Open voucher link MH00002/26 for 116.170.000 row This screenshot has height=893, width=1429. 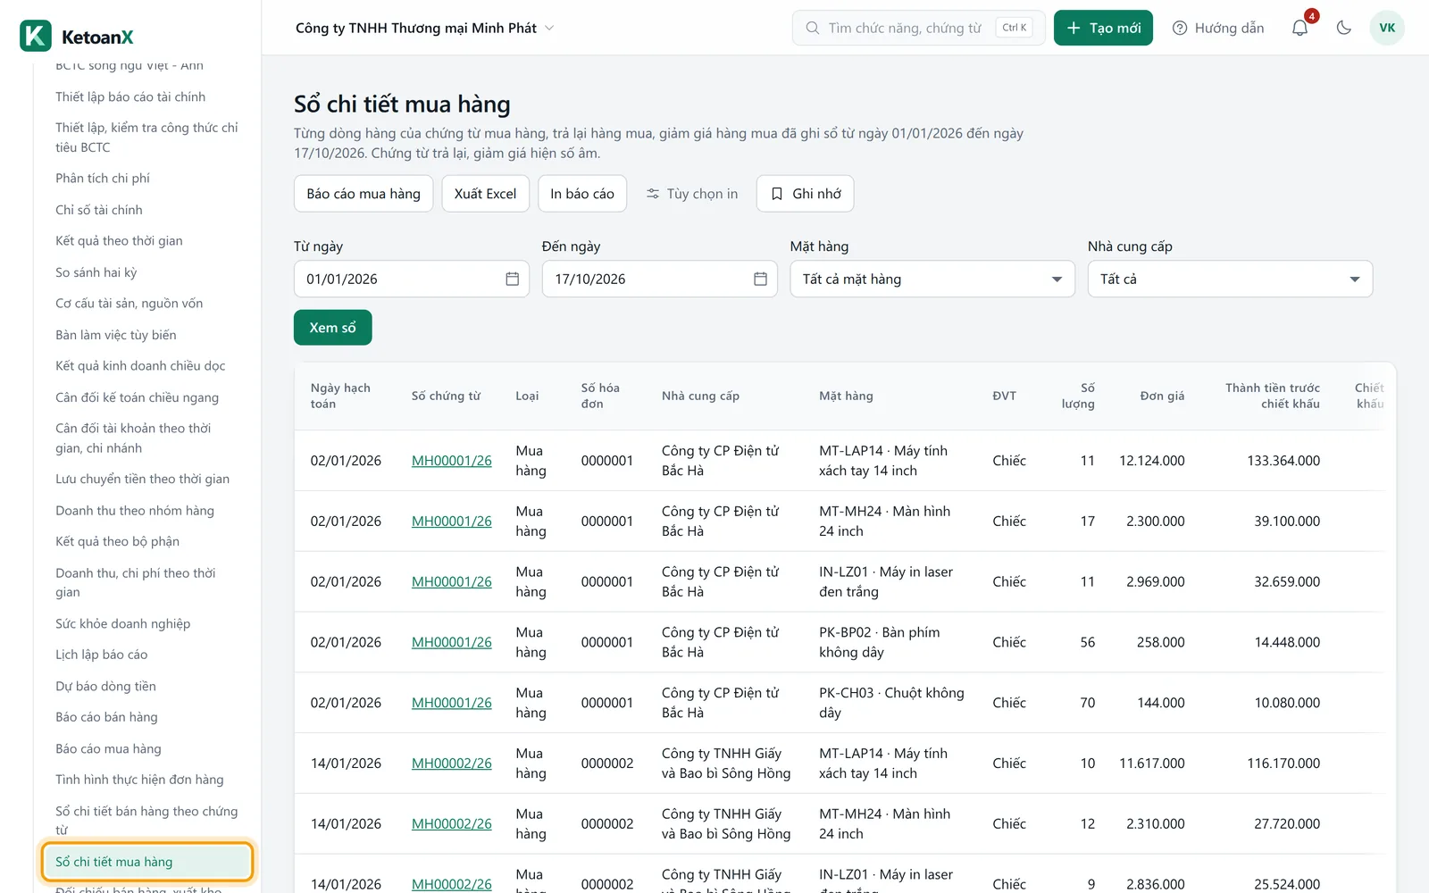coord(452,764)
